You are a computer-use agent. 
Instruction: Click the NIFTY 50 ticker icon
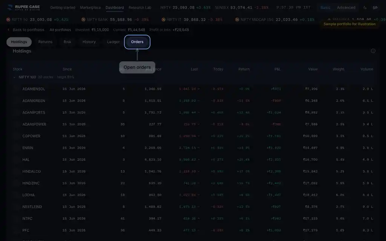(8, 20)
